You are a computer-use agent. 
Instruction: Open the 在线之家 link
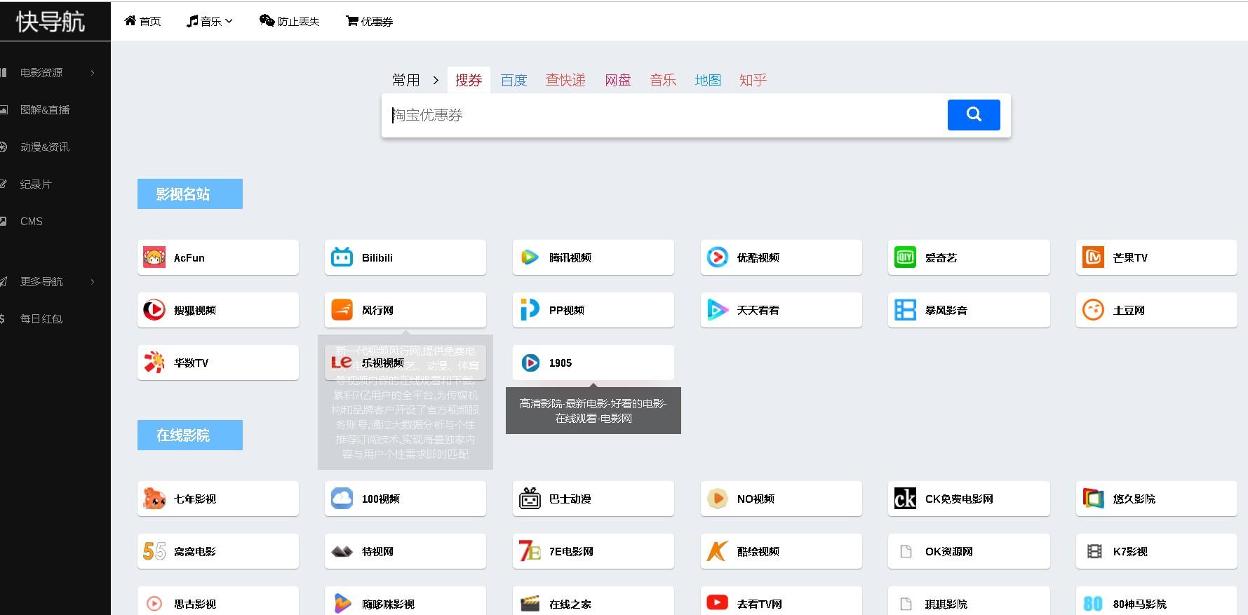[x=593, y=601]
